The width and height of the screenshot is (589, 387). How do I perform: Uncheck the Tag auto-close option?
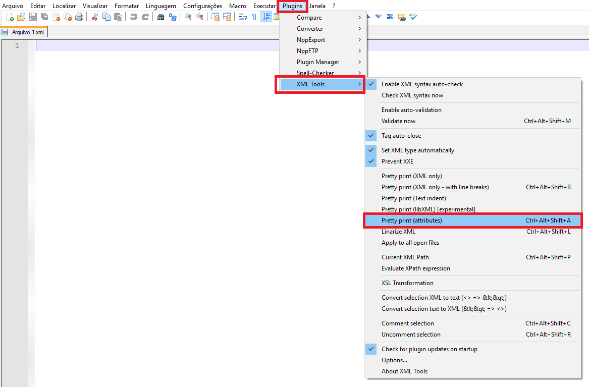pos(473,136)
